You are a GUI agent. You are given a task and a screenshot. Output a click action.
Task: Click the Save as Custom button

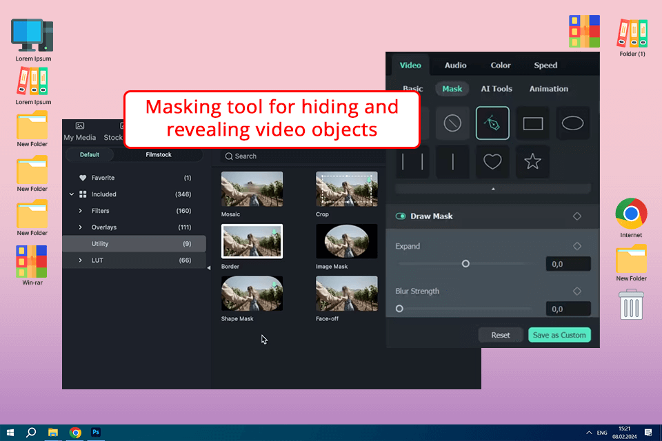[x=559, y=336]
